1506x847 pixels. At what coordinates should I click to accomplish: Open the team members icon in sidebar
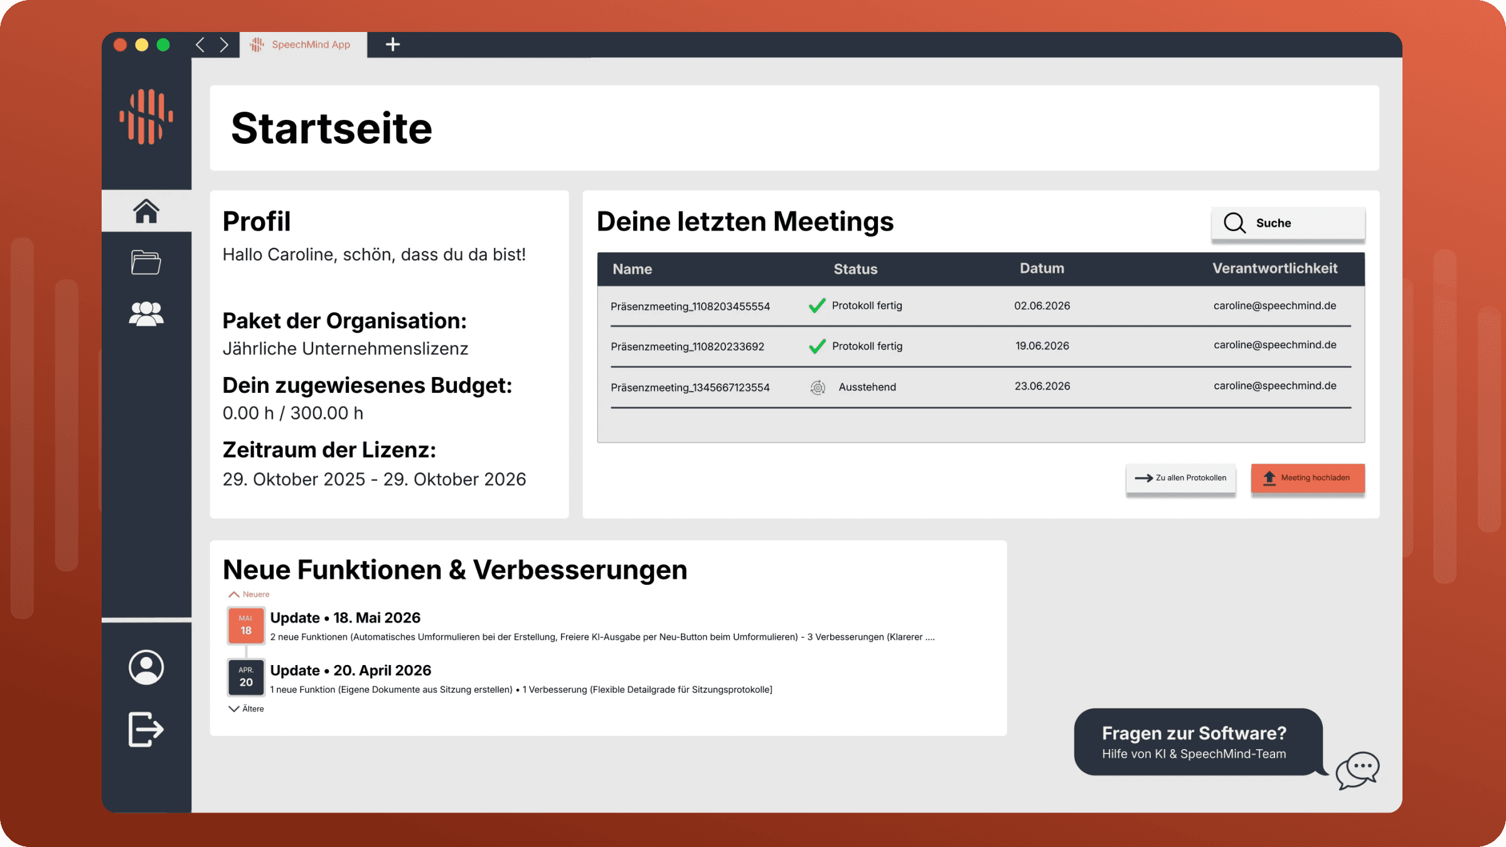[x=146, y=314]
